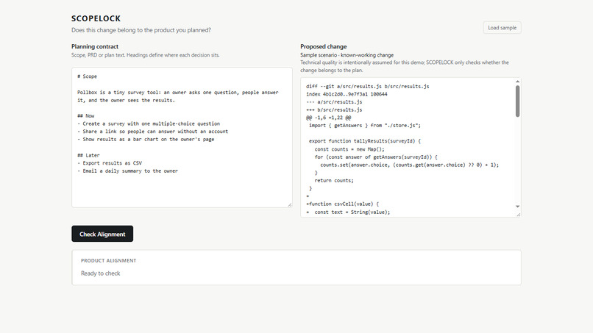Click "Show results as a bar chart" line
The image size is (593, 333).
tap(146, 140)
